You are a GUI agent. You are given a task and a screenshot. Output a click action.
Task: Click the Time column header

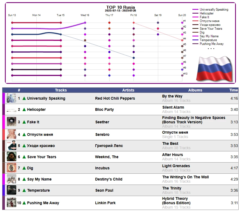(x=233, y=90)
